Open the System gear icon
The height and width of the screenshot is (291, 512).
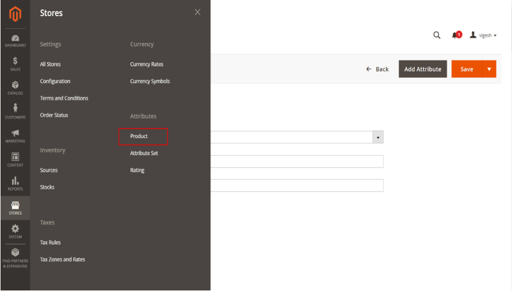click(x=15, y=231)
